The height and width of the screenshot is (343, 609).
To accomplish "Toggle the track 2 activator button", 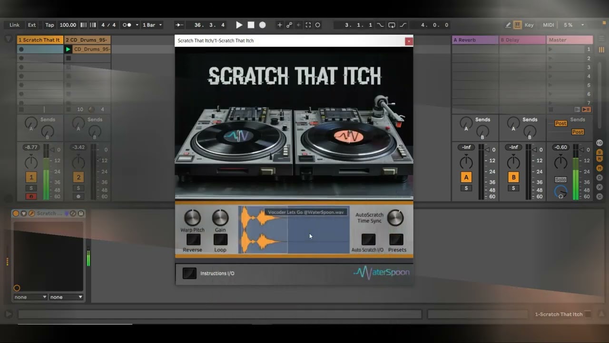I will coord(79,177).
